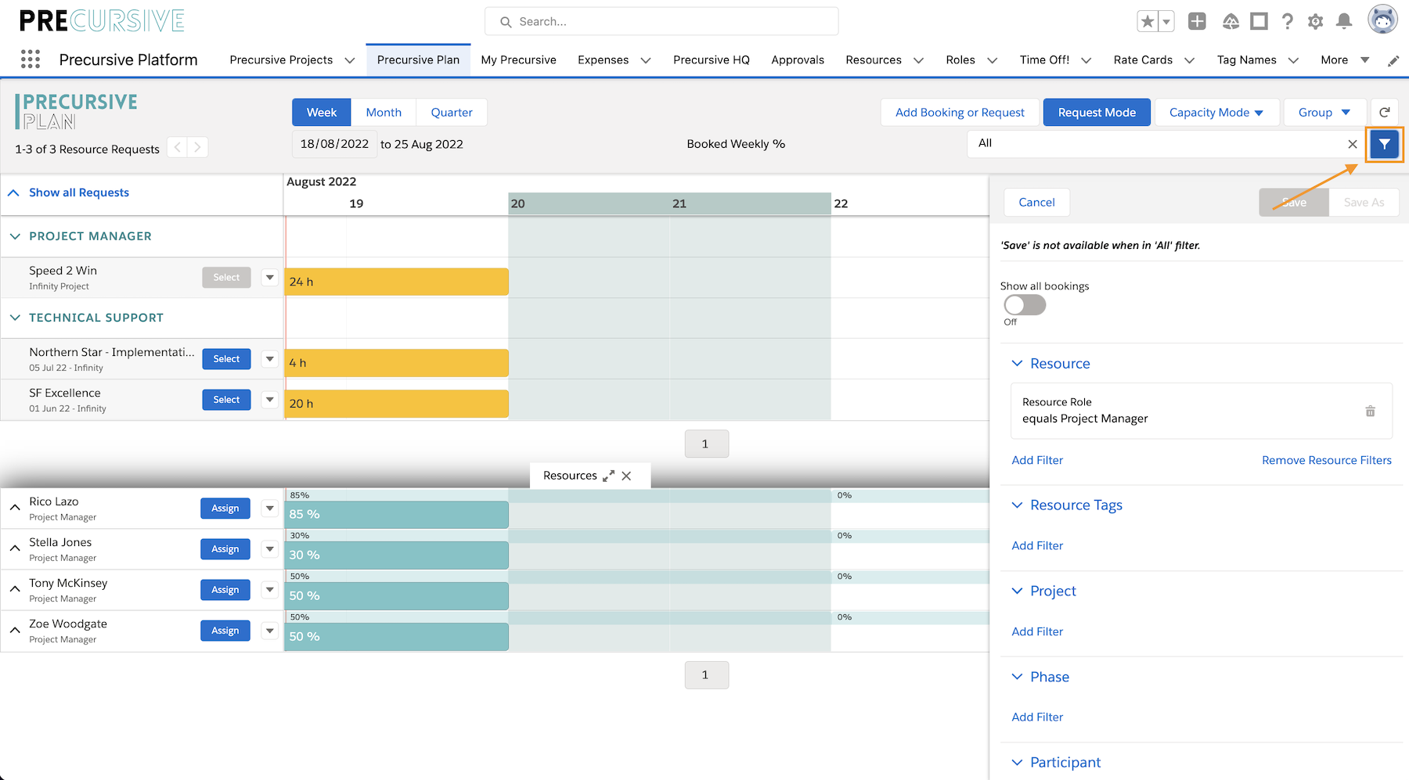
Task: Open Zoe Woodgate row action dropdown
Action: [x=269, y=631]
